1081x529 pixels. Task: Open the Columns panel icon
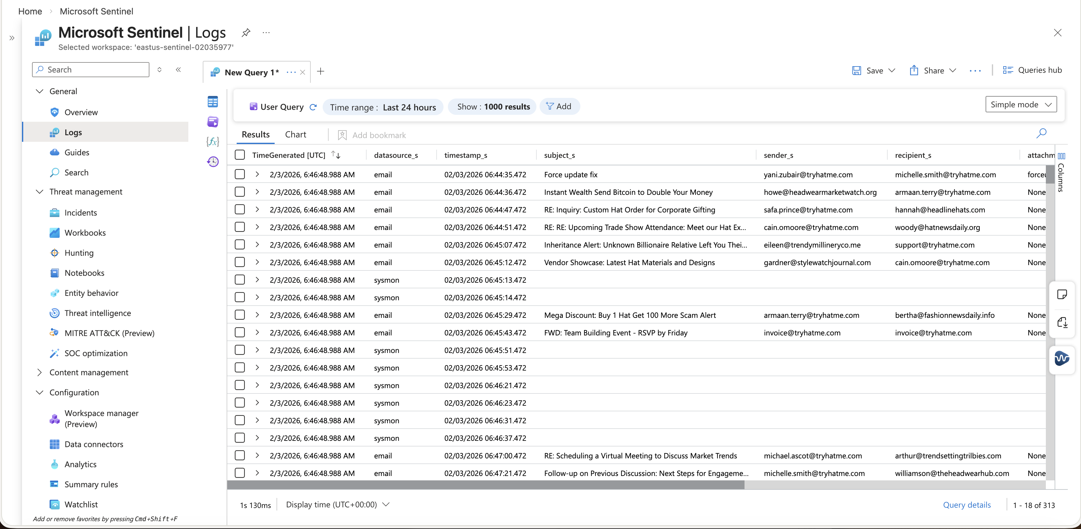[1062, 156]
